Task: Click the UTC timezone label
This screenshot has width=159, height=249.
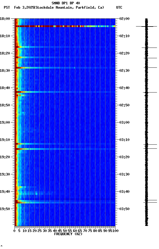Action: coord(119,7)
